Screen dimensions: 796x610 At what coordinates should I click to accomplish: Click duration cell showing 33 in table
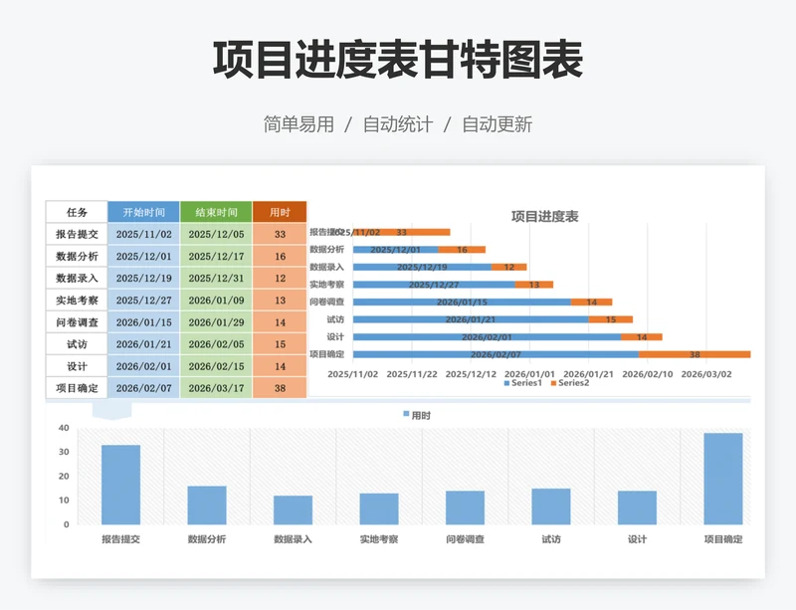[280, 234]
